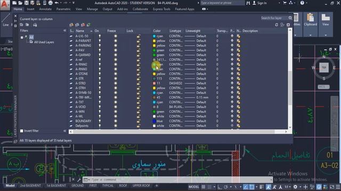The height and width of the screenshot is (191, 341).
Task: Collapse filter tree arrow beside Invert filter
Action: tap(64, 131)
